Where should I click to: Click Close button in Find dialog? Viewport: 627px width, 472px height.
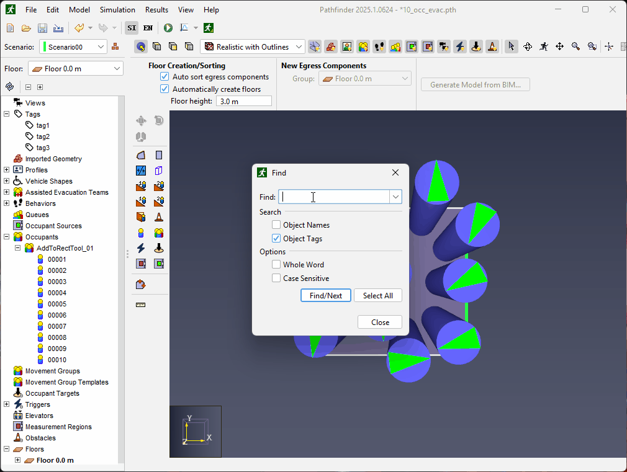[x=380, y=322]
